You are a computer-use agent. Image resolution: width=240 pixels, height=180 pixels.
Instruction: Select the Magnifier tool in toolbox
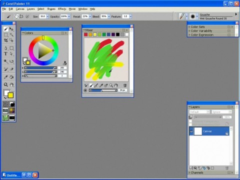pyautogui.click(x=6, y=84)
